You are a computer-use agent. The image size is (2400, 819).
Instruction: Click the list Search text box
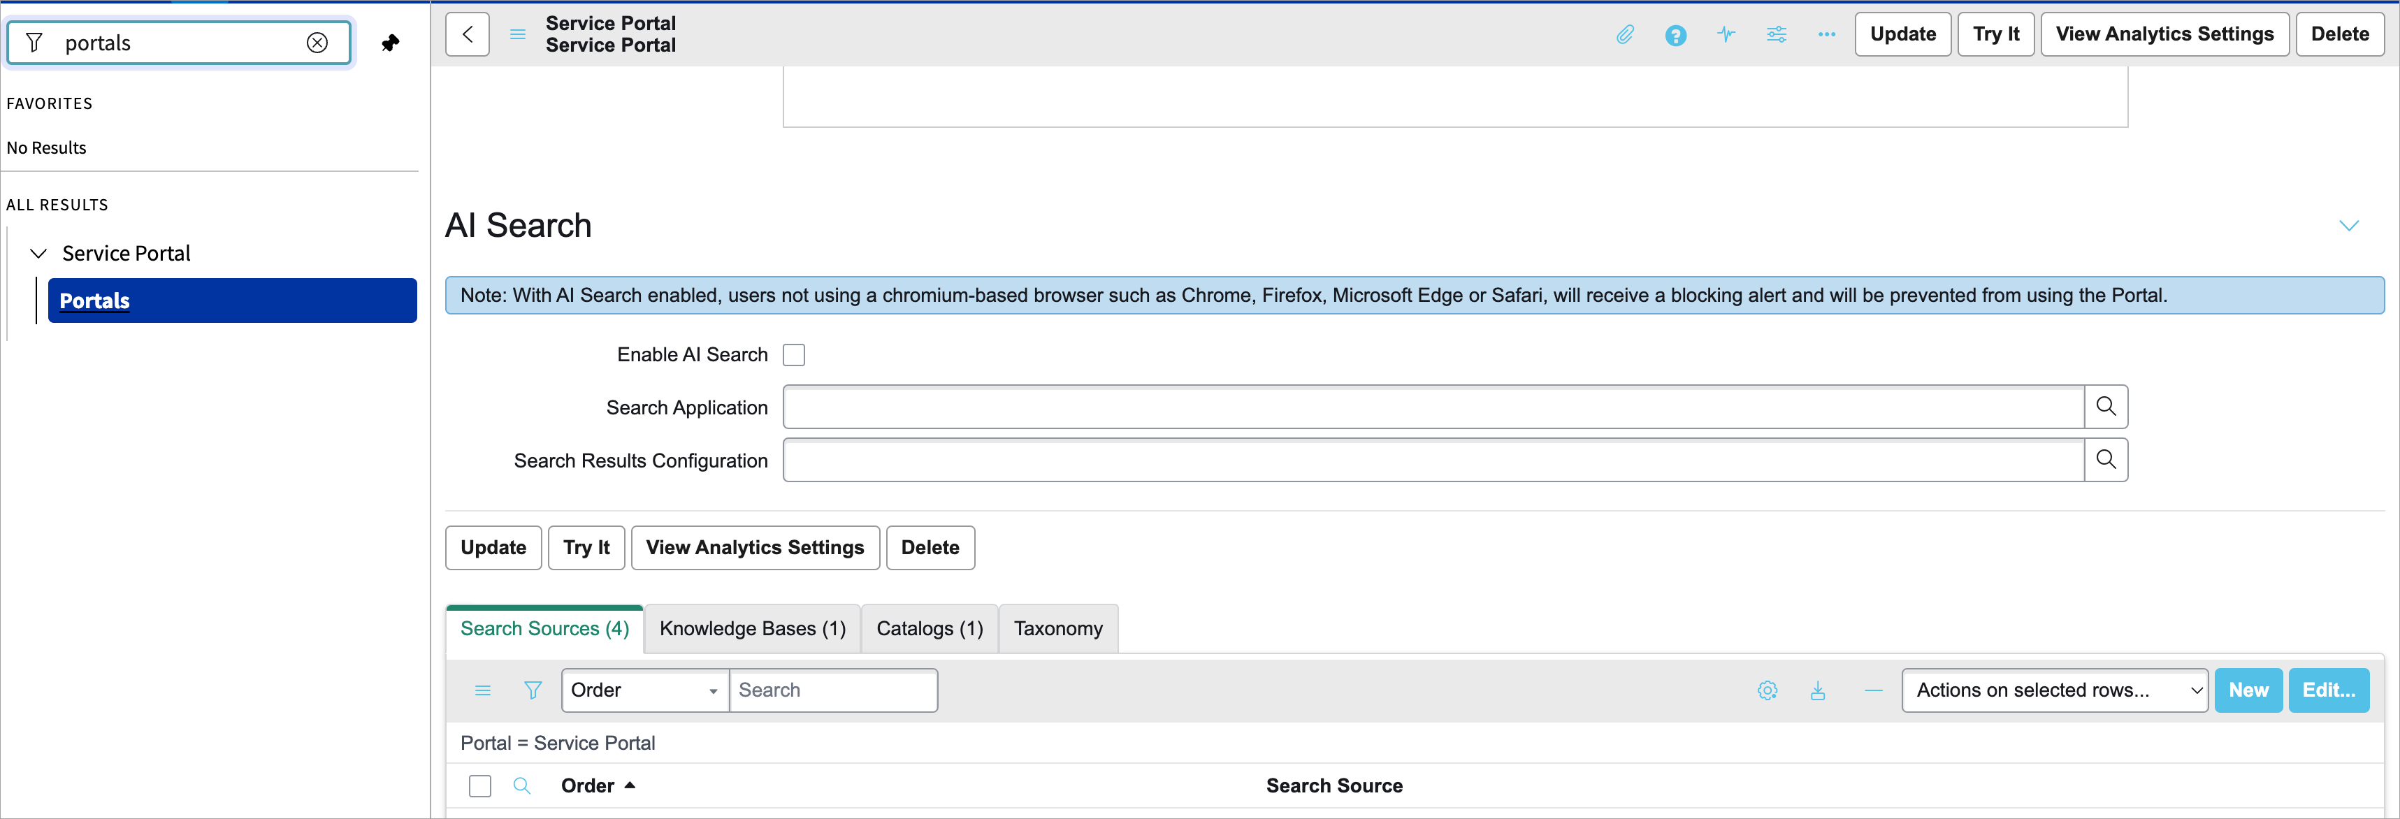(833, 690)
